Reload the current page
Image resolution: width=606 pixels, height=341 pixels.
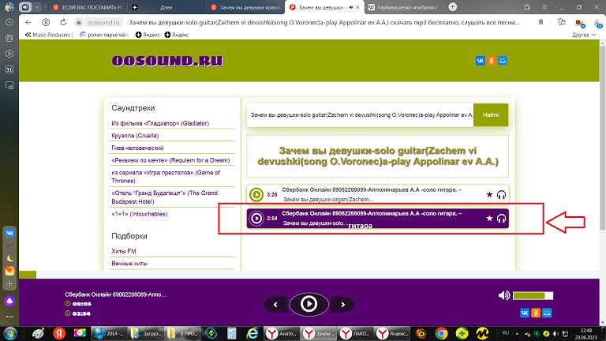tap(63, 22)
